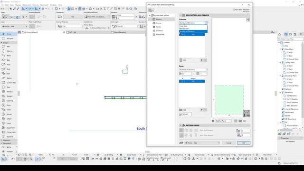Open the Window menu
The width and height of the screenshot is (304, 171).
[x=53, y=5]
